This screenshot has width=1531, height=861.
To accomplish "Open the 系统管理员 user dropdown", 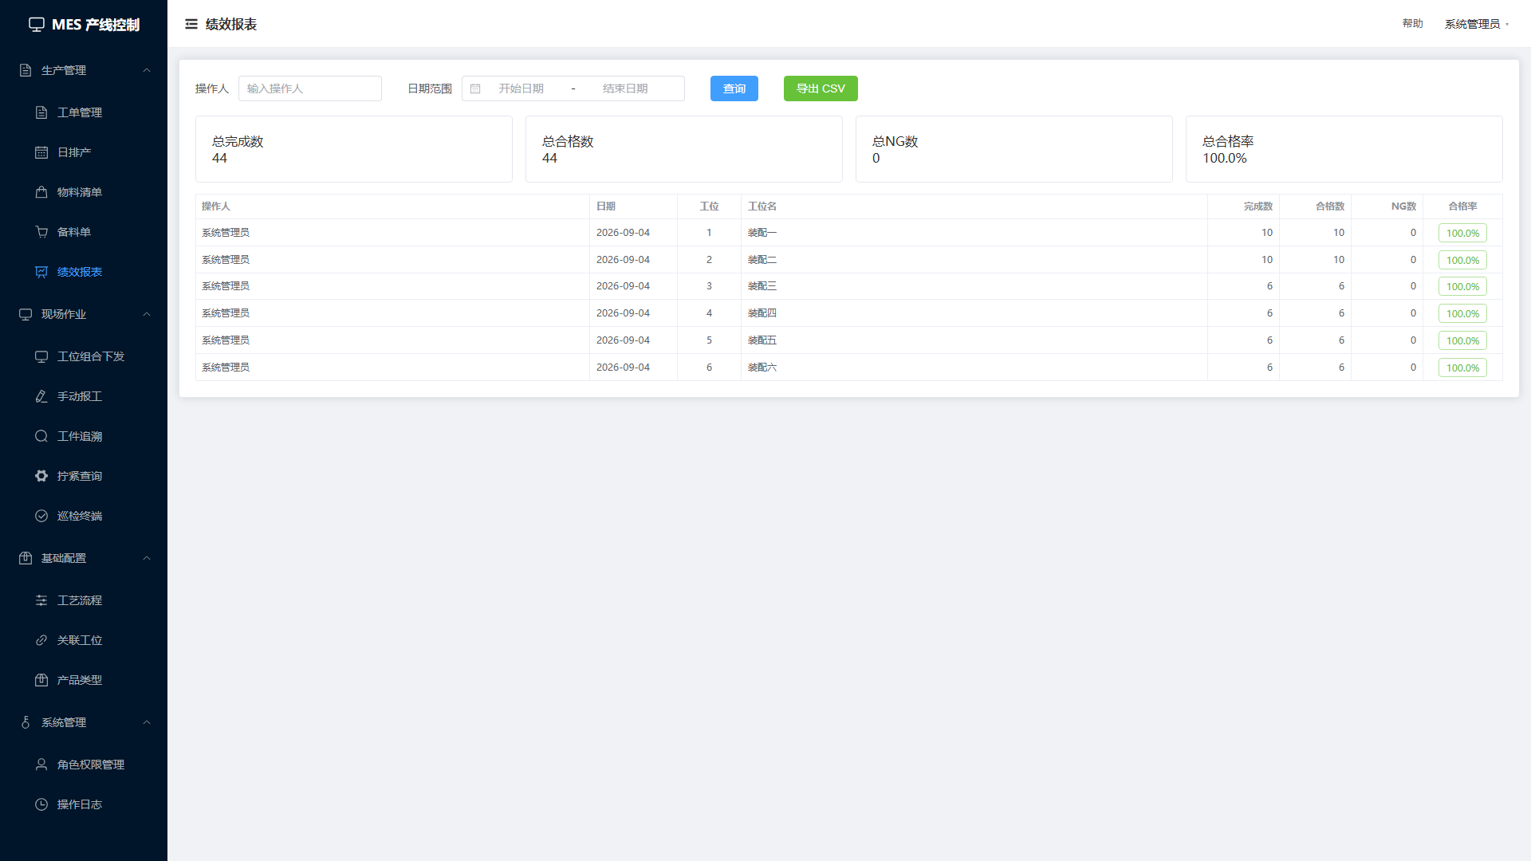I will coord(1477,24).
